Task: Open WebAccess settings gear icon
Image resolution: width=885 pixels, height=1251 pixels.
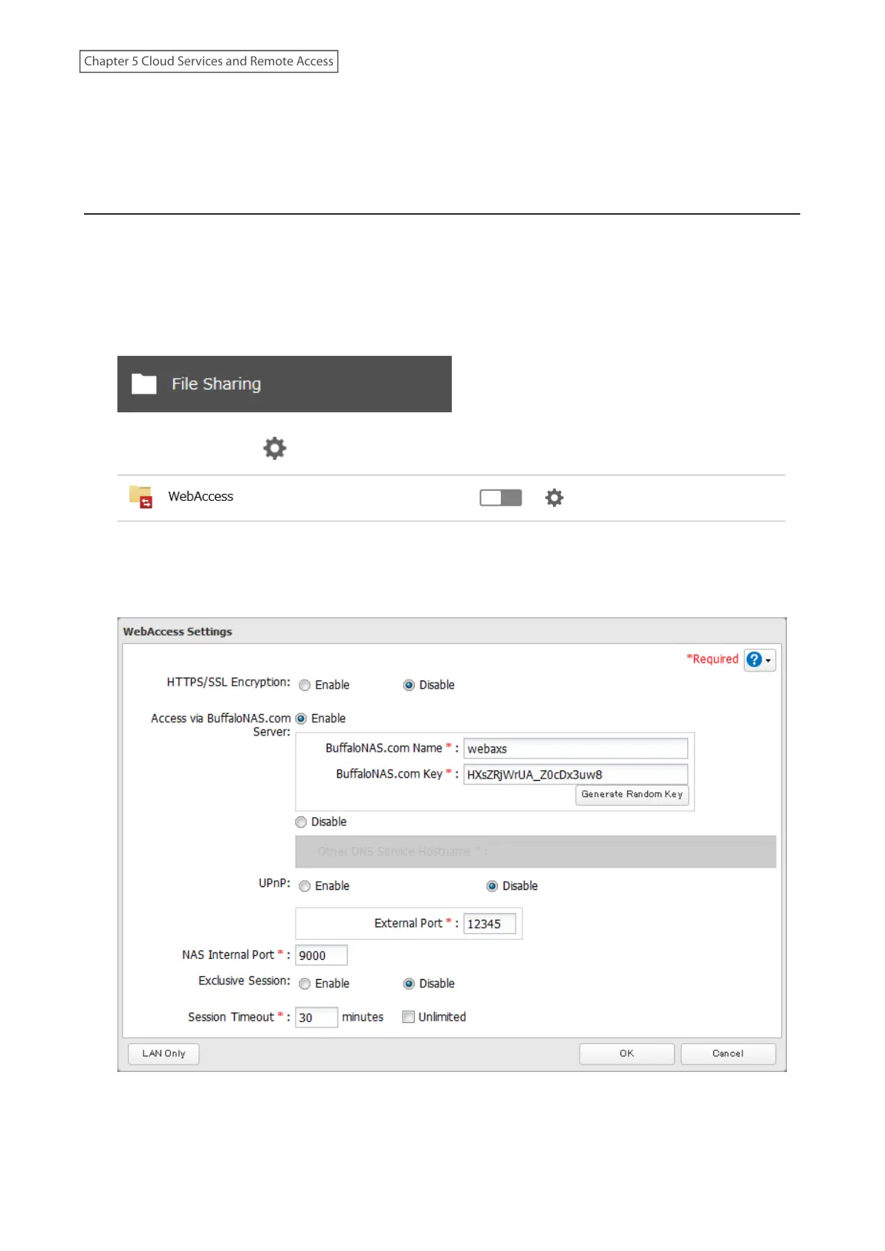Action: tap(554, 498)
